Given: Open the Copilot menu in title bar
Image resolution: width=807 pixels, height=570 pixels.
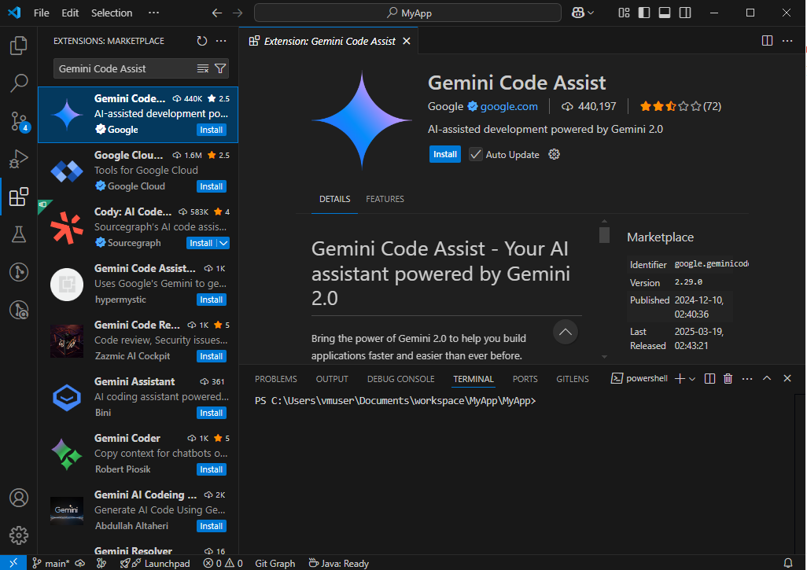Looking at the screenshot, I should click(x=582, y=13).
